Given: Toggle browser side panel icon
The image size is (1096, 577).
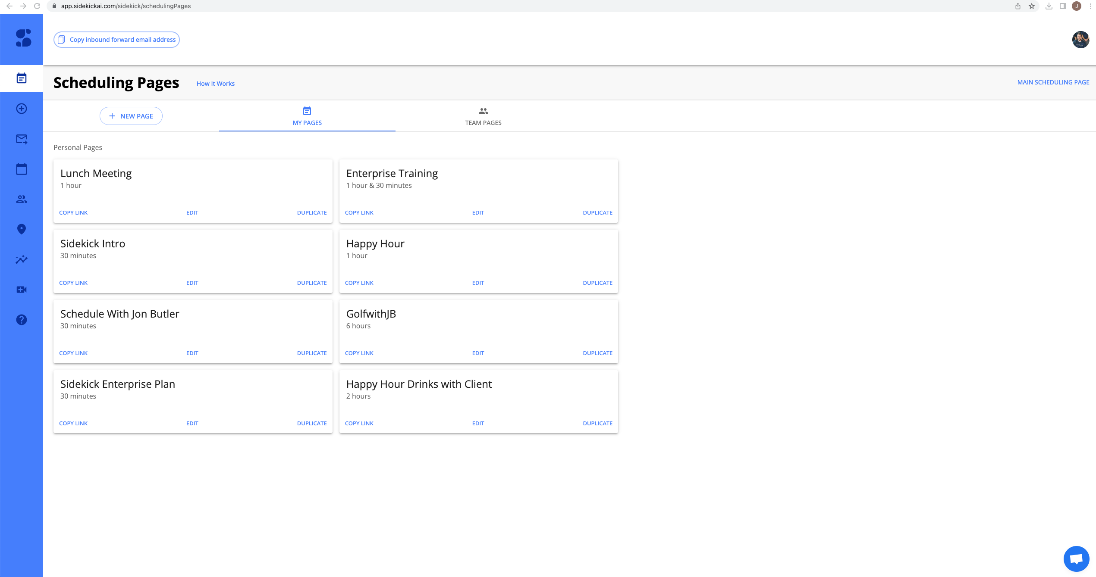Looking at the screenshot, I should pyautogui.click(x=1063, y=6).
